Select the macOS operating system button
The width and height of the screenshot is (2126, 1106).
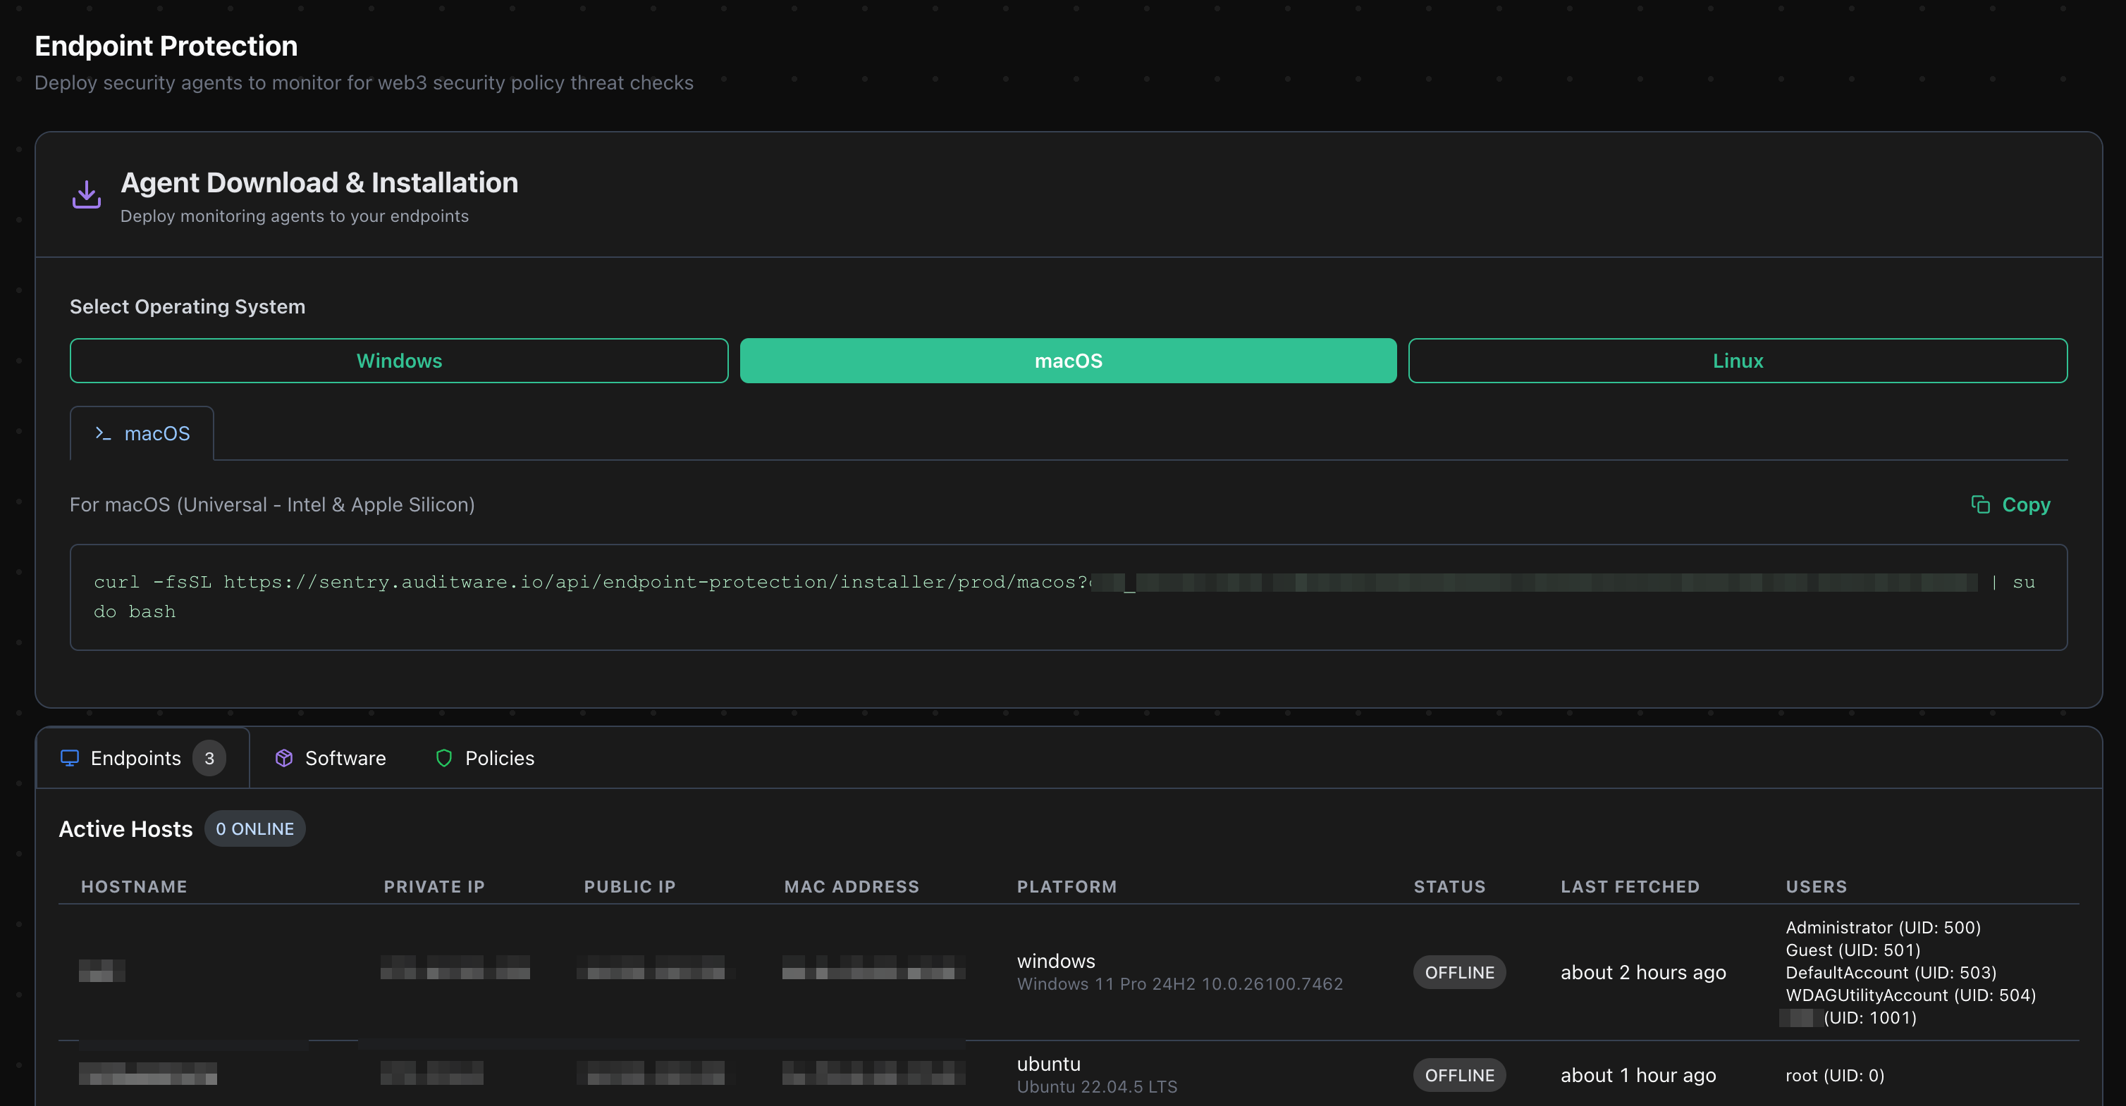click(1068, 361)
